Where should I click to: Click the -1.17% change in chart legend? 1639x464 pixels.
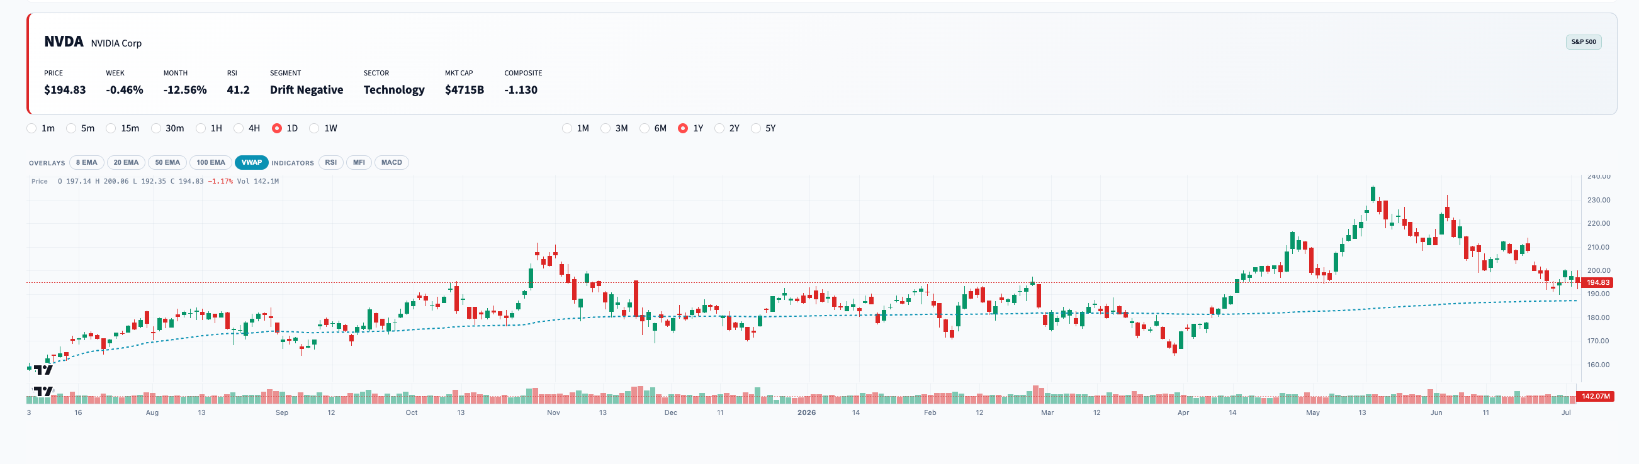coord(220,182)
